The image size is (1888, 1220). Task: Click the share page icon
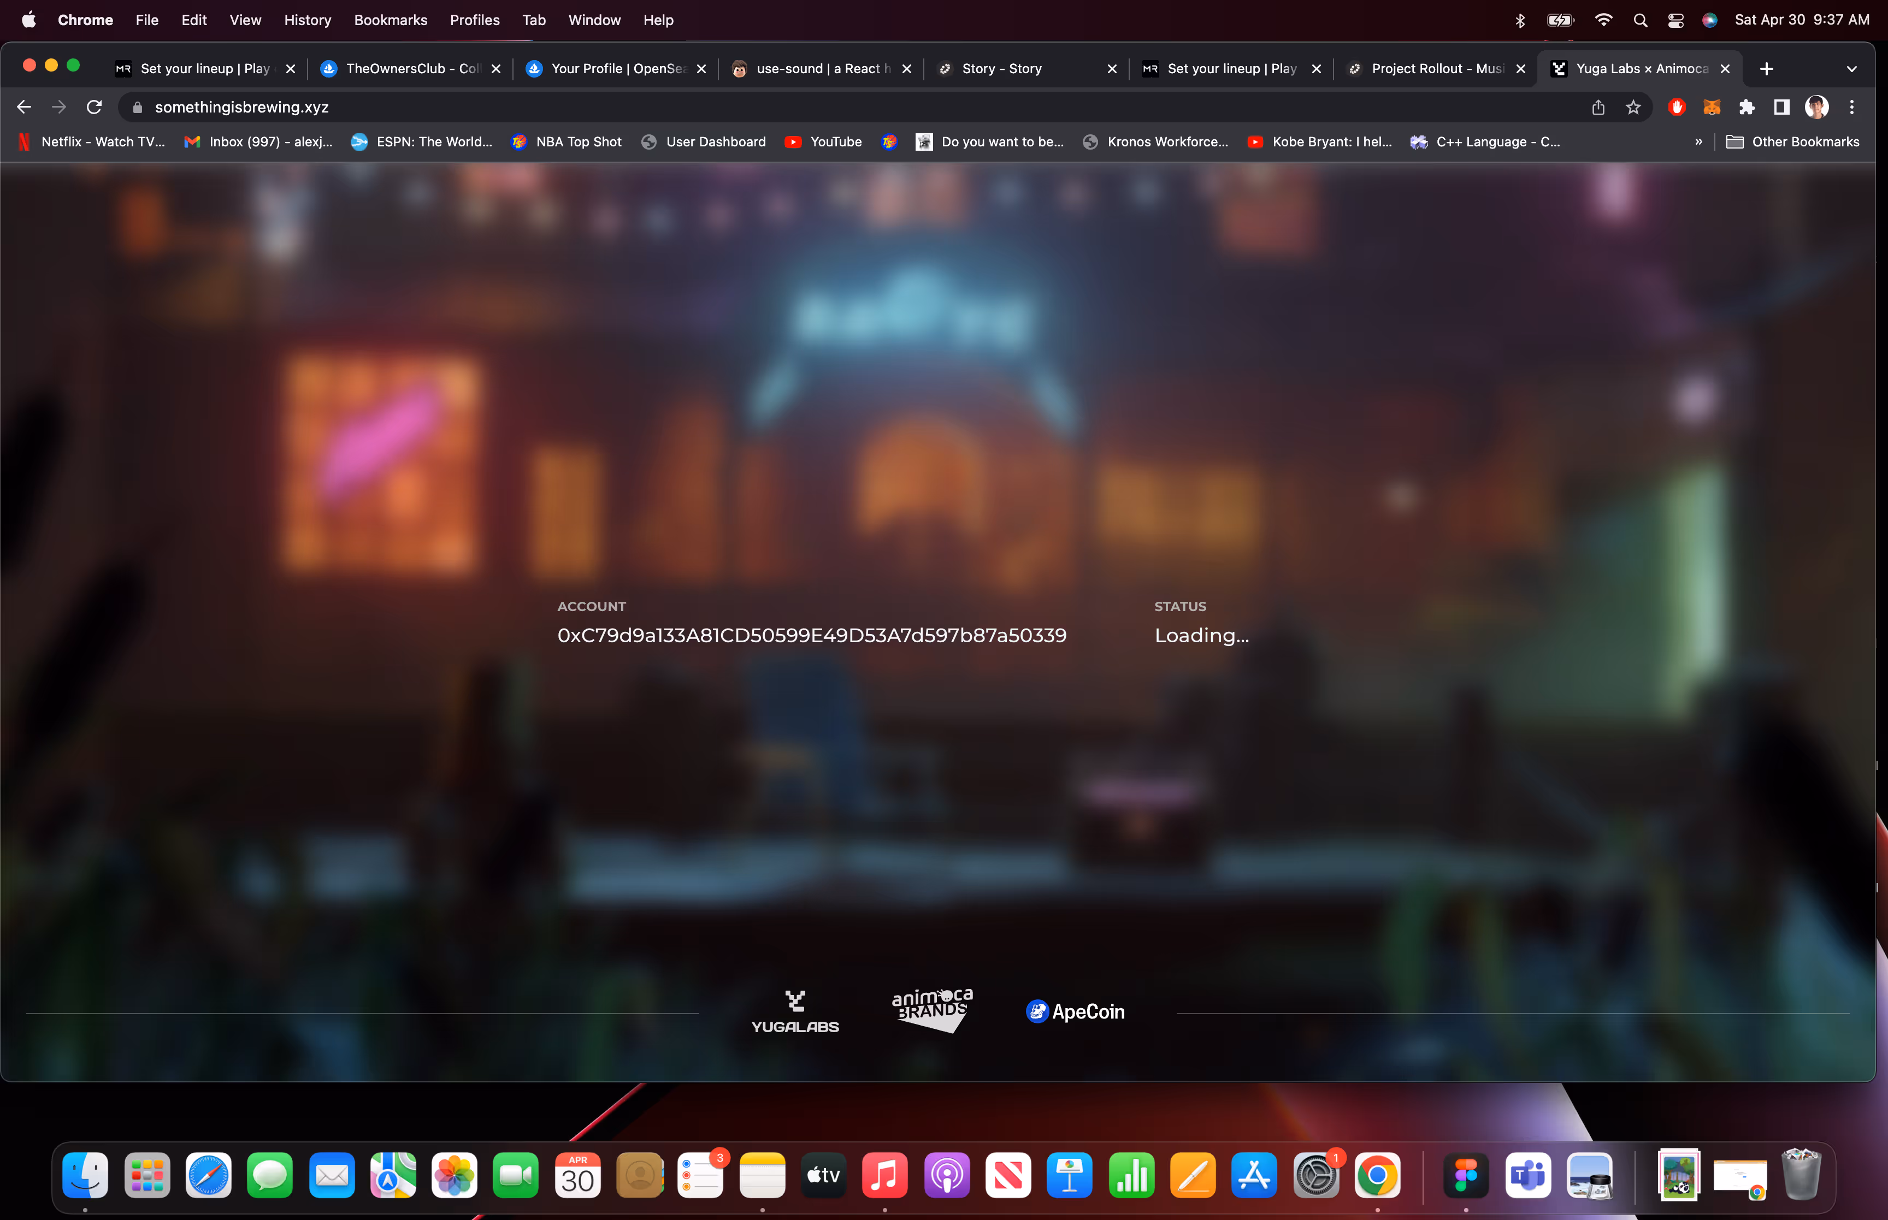[1598, 107]
